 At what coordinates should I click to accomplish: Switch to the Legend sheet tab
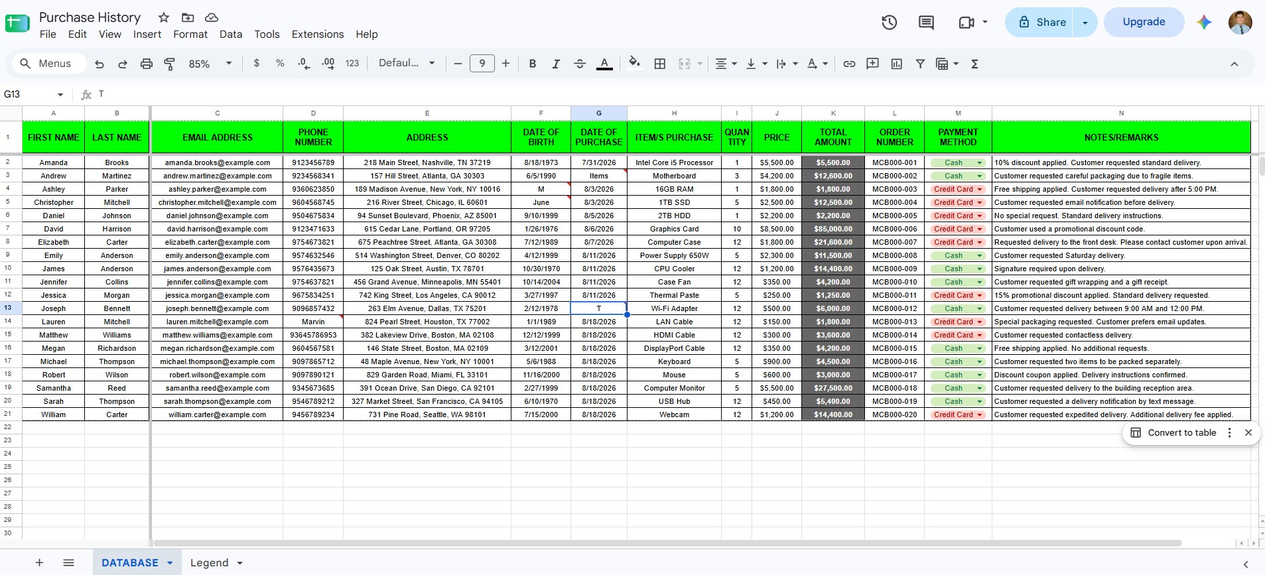point(209,563)
